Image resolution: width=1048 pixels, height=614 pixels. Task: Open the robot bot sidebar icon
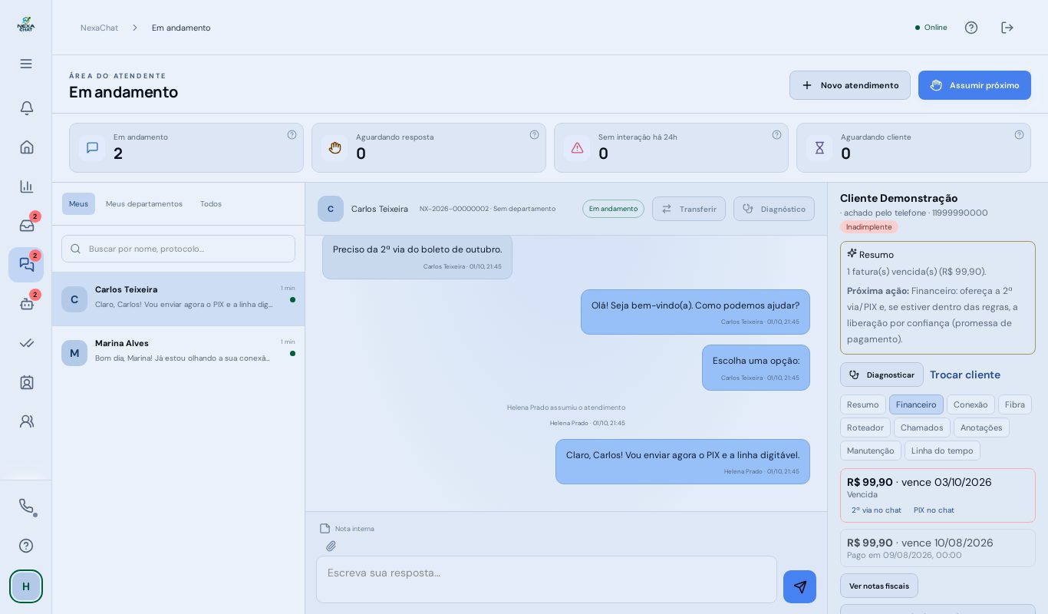(x=26, y=304)
